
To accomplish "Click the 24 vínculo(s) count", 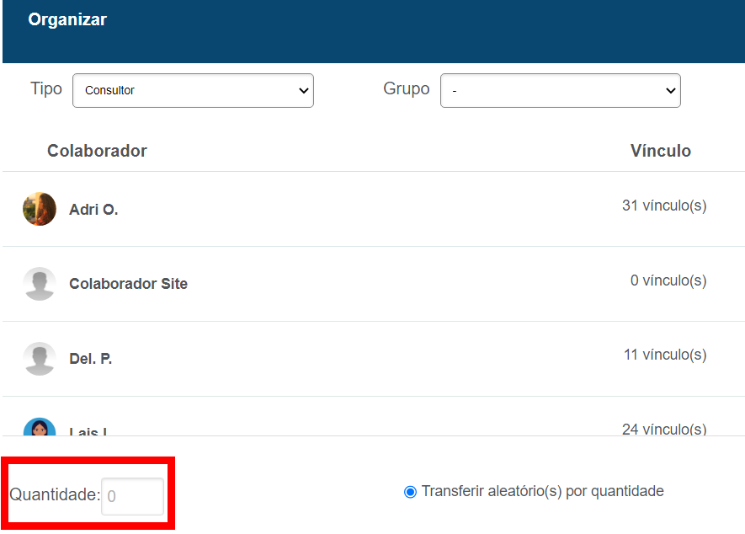I will [x=663, y=429].
